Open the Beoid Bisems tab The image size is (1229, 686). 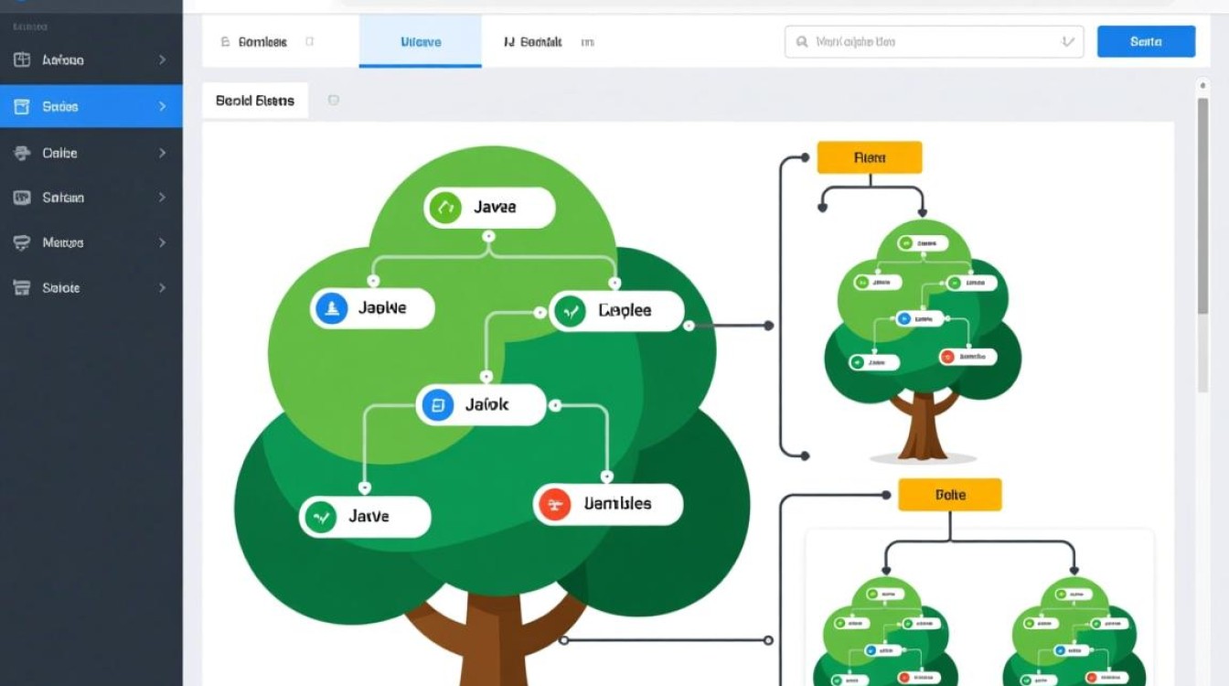click(x=255, y=101)
